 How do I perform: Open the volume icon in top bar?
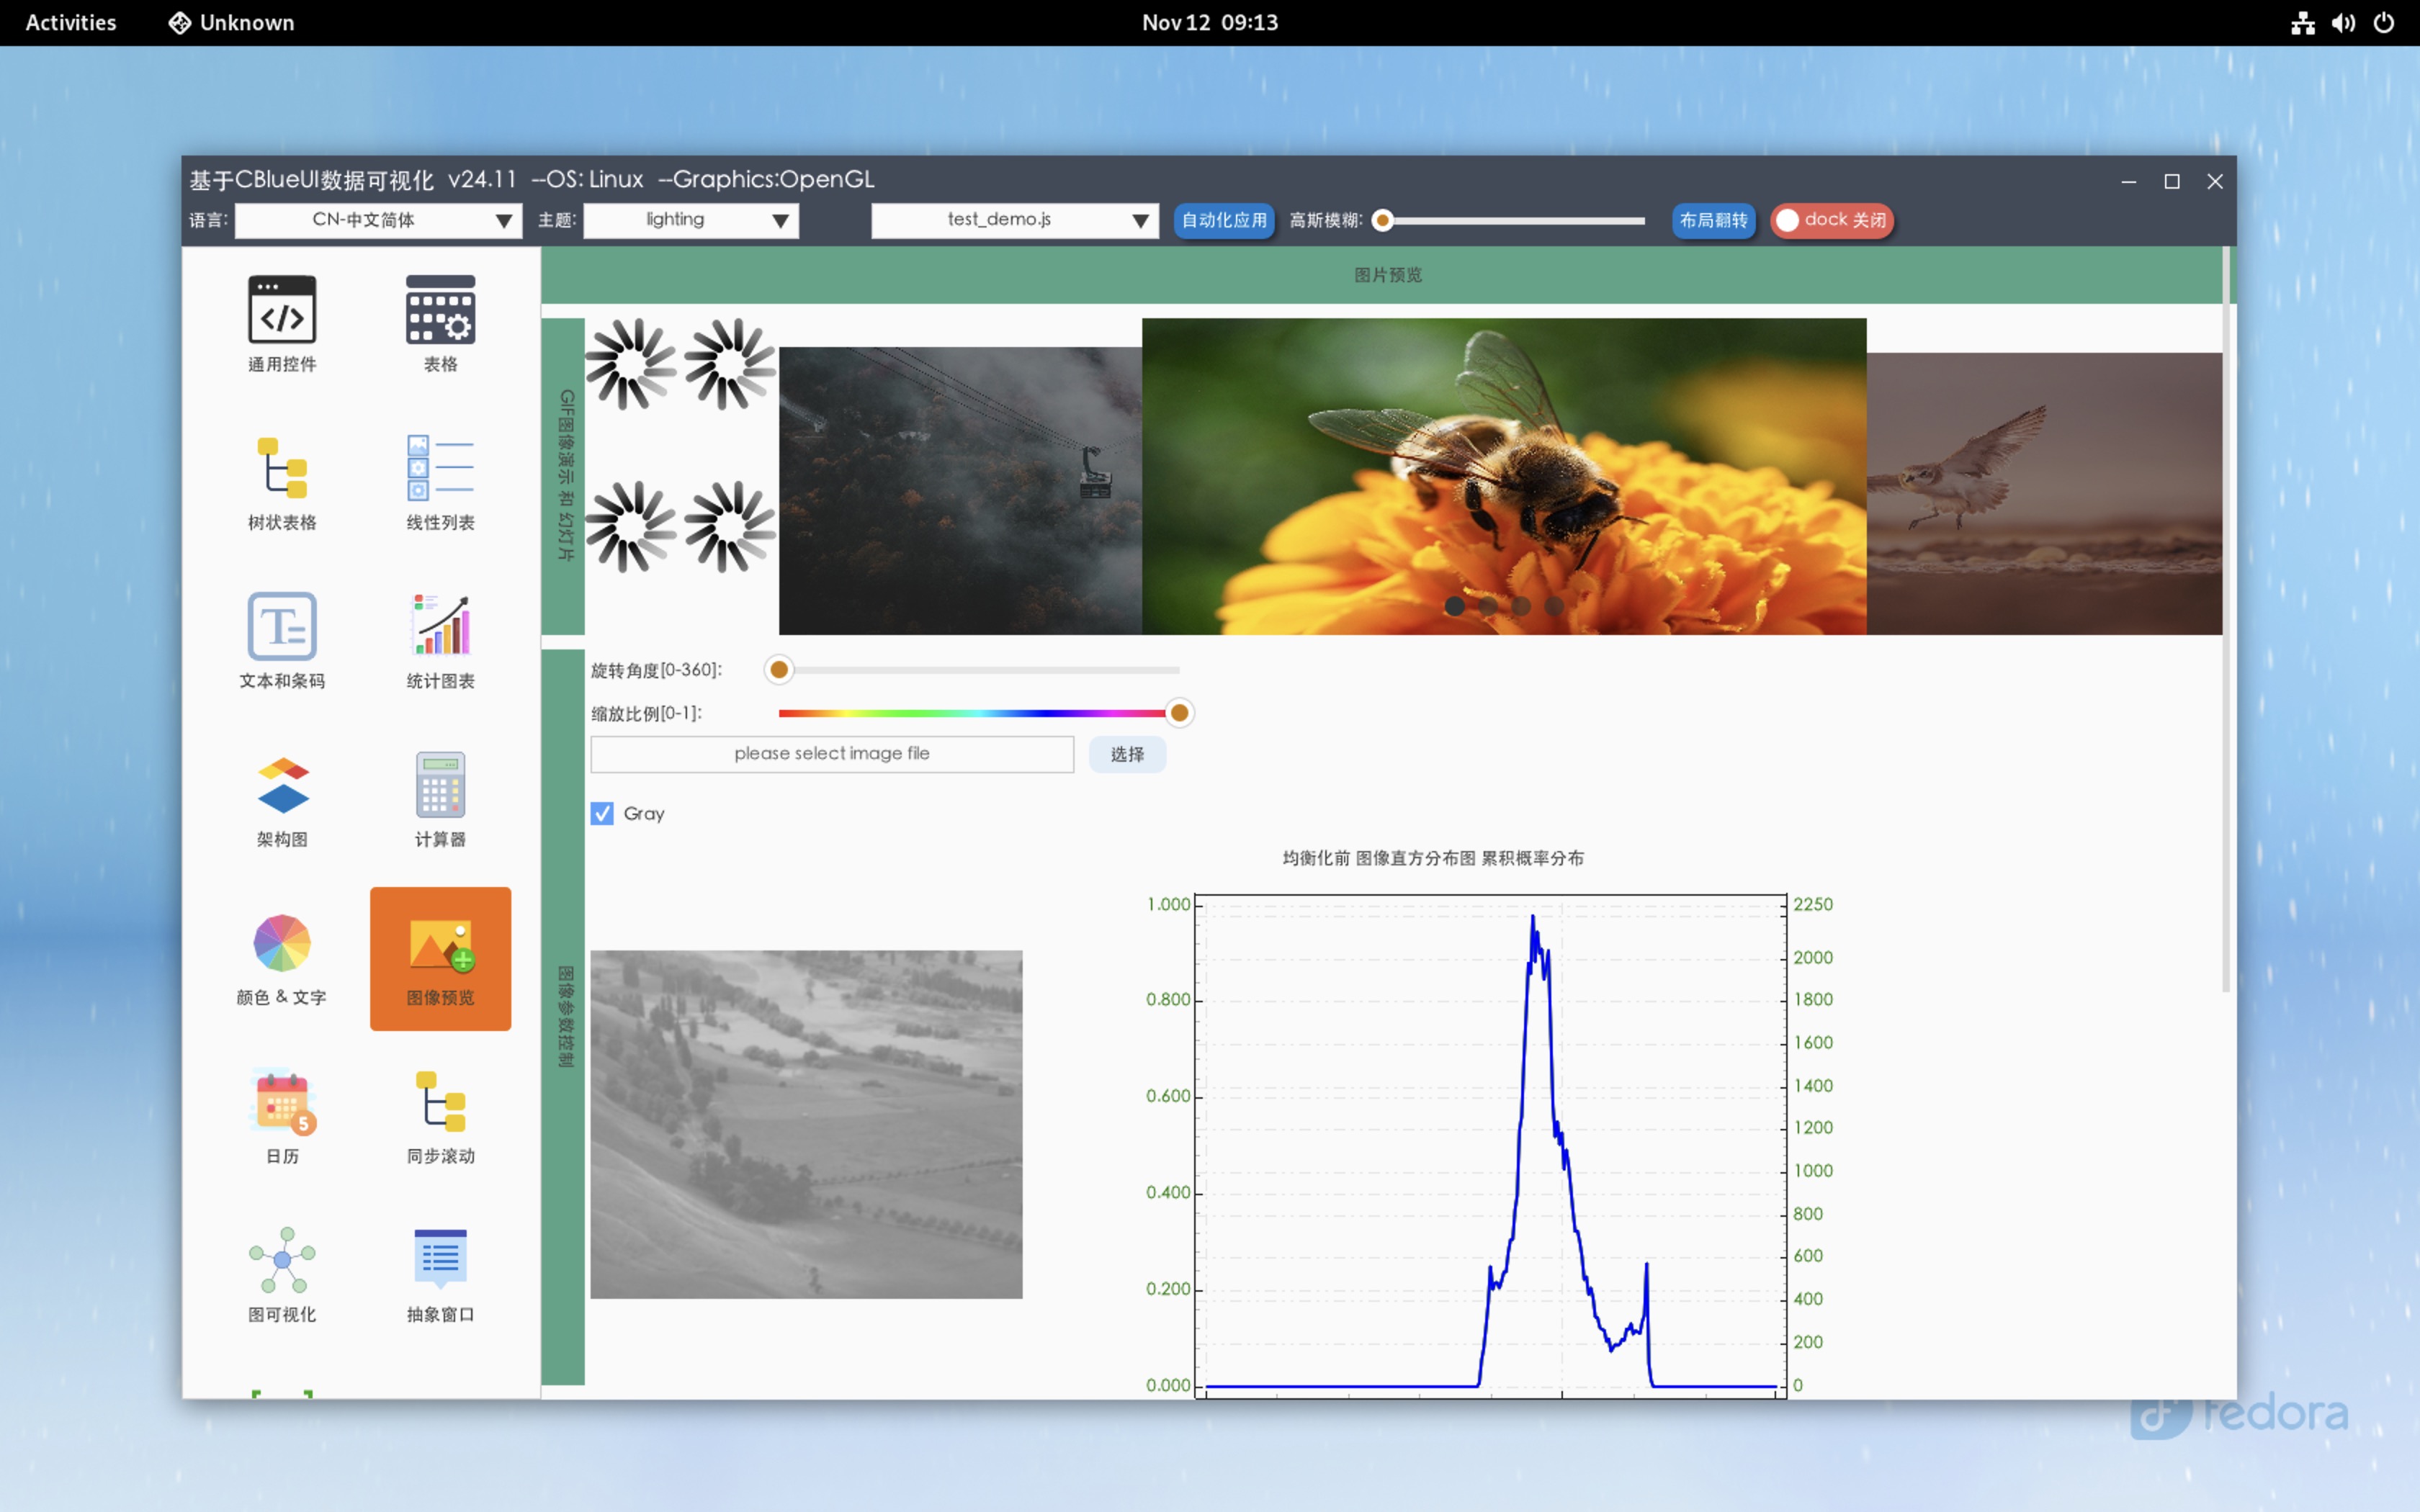click(x=2343, y=22)
